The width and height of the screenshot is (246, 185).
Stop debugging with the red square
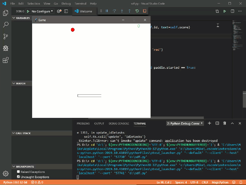point(144,11)
